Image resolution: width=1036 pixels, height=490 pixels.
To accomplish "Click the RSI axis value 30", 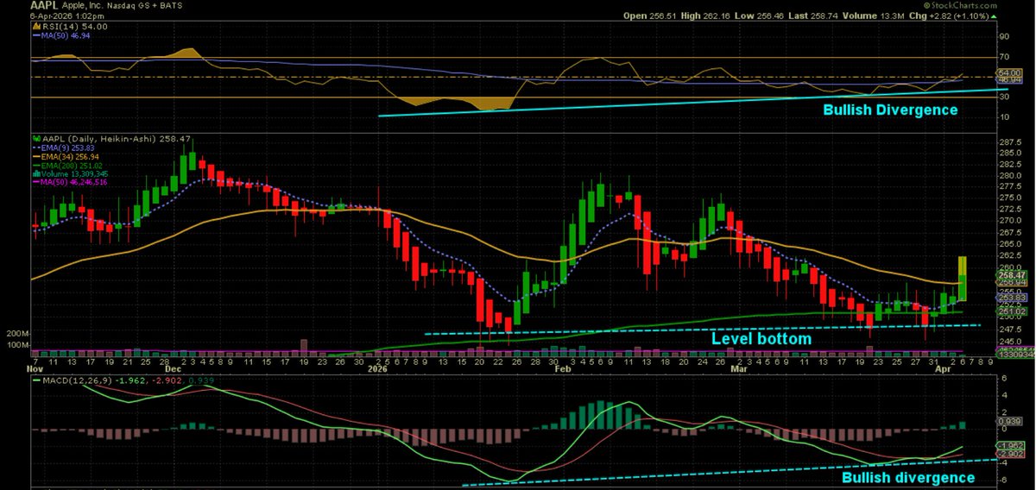I will 1004,97.
